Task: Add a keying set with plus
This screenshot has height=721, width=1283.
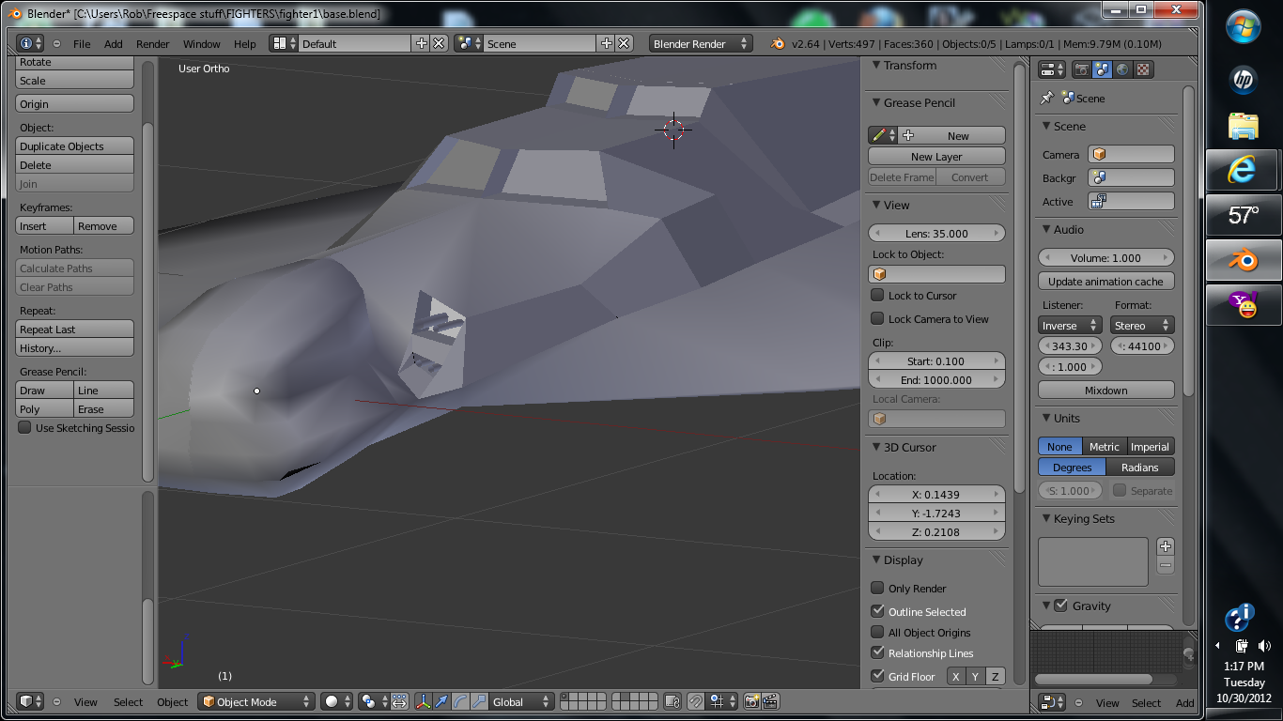Action: tap(1166, 546)
